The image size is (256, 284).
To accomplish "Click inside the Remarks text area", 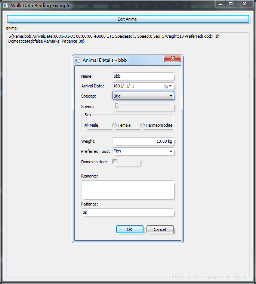I will click(x=128, y=190).
